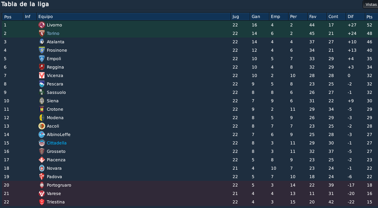Click the Varese team crest icon
Viewport: 378px width, 208px height.
(x=42, y=193)
